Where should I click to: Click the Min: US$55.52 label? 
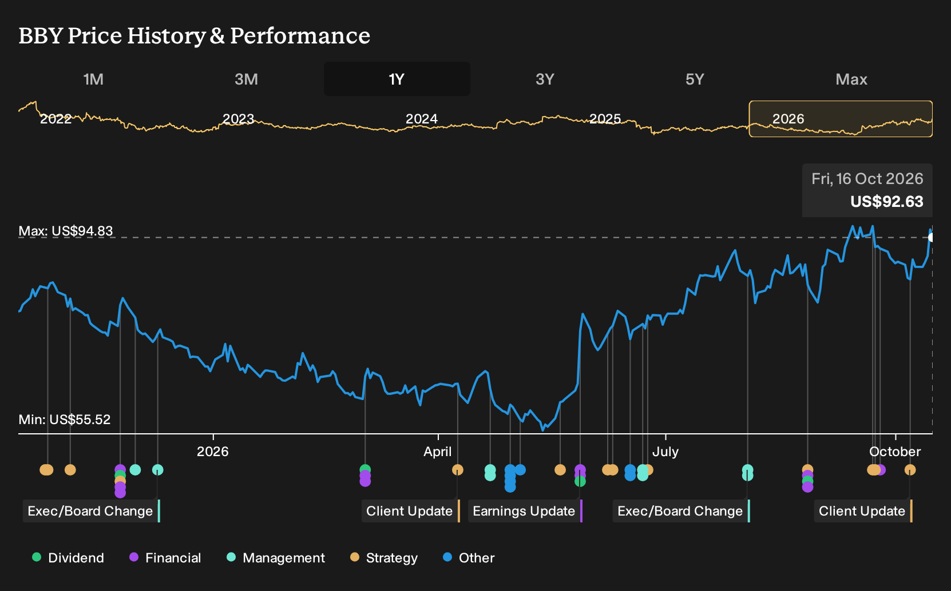click(x=65, y=420)
